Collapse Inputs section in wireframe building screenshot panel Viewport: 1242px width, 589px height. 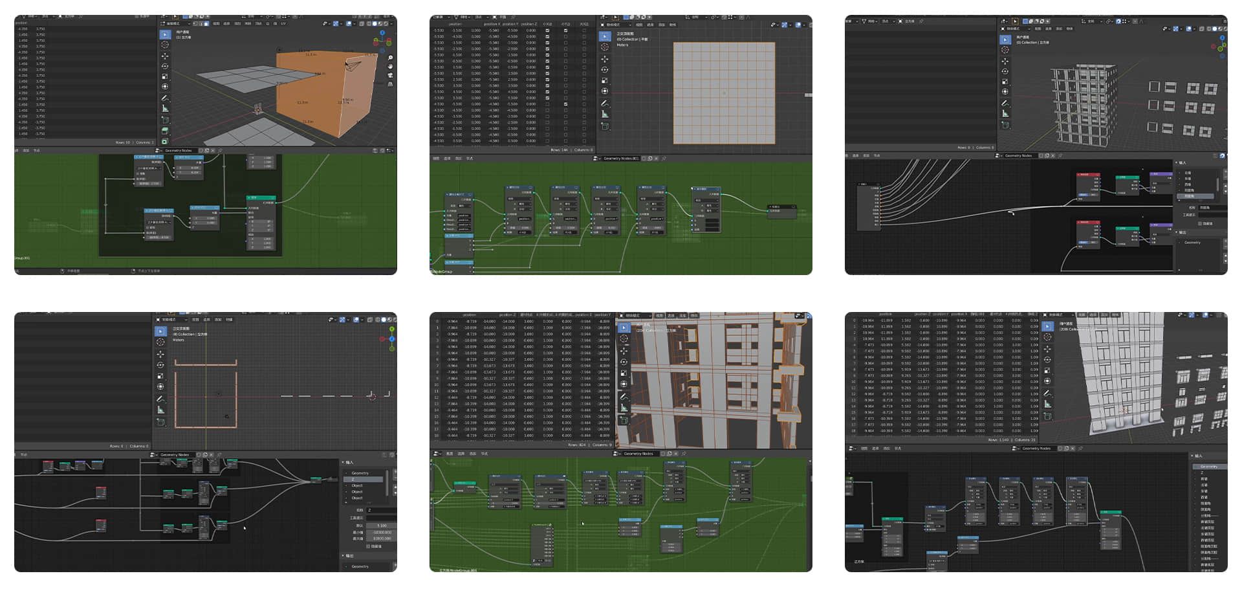(1177, 162)
